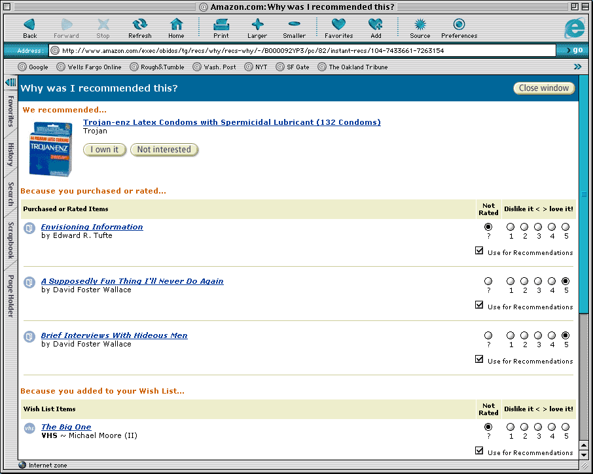Open the Google bookmark

click(x=33, y=67)
